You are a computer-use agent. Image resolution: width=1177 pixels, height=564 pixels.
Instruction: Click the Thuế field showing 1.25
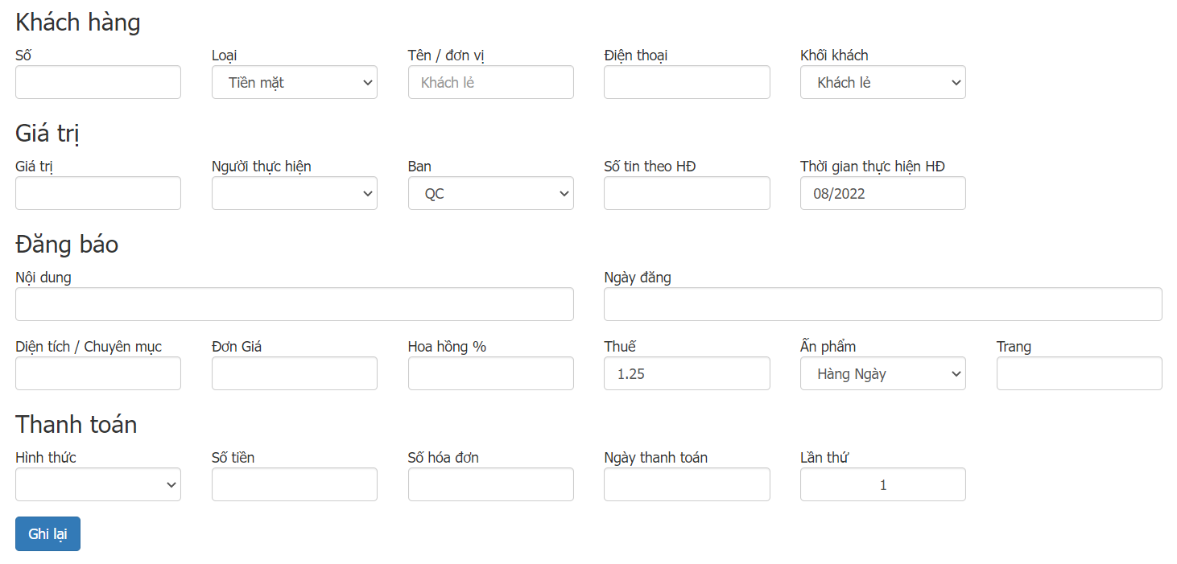[x=686, y=373]
